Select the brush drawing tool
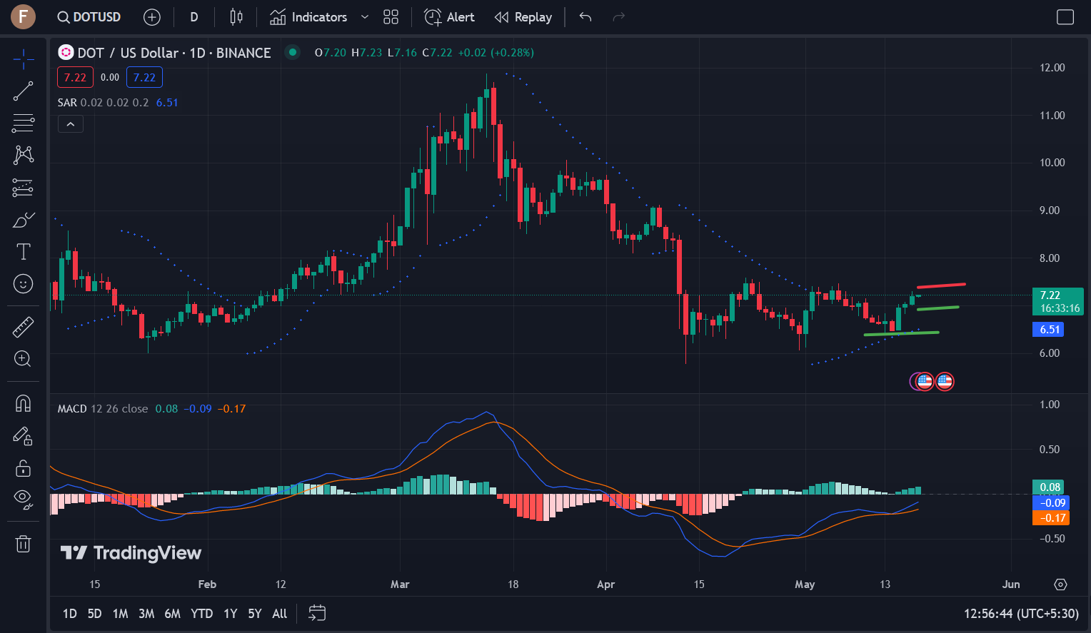Viewport: 1091px width, 633px height. pos(23,220)
